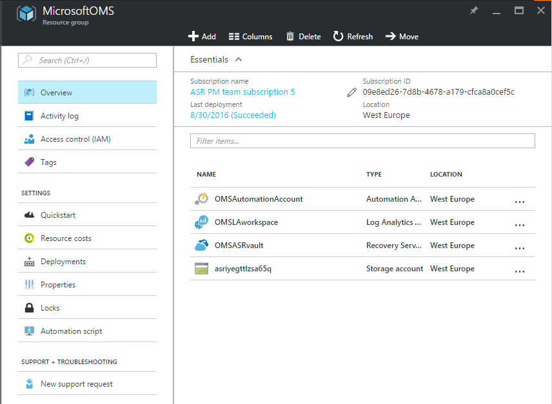Click the OMSAutomationAccount gear icon
The width and height of the screenshot is (552, 404).
point(201,199)
